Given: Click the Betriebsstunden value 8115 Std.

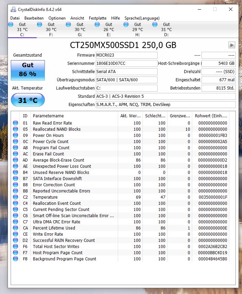Looking at the screenshot, I should 219,88.
